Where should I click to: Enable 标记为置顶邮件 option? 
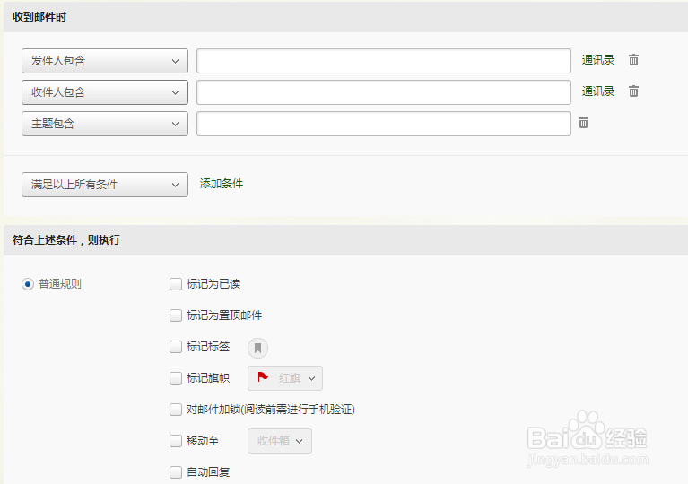[176, 315]
